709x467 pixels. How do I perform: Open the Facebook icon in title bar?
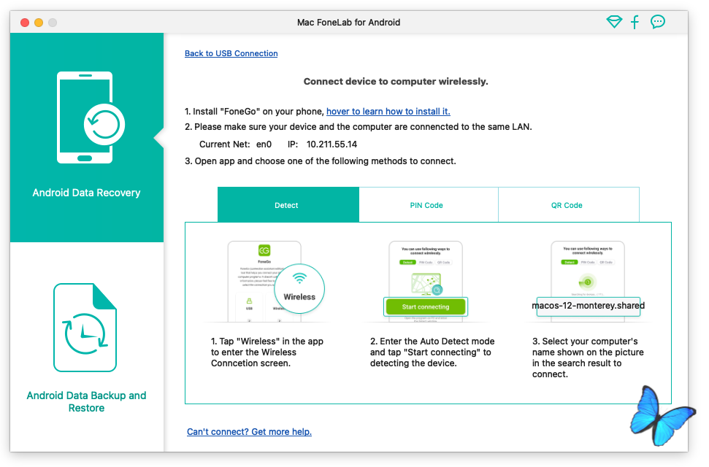[635, 22]
